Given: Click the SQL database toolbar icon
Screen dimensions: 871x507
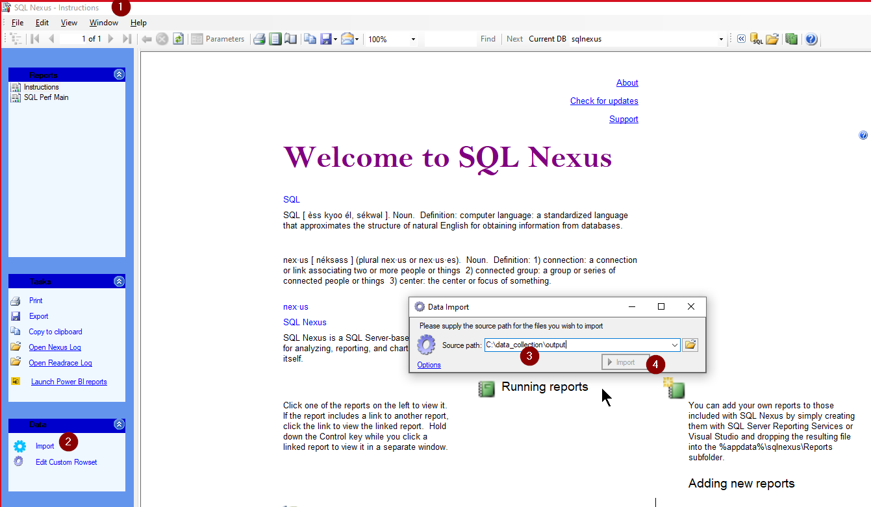Looking at the screenshot, I should point(757,39).
